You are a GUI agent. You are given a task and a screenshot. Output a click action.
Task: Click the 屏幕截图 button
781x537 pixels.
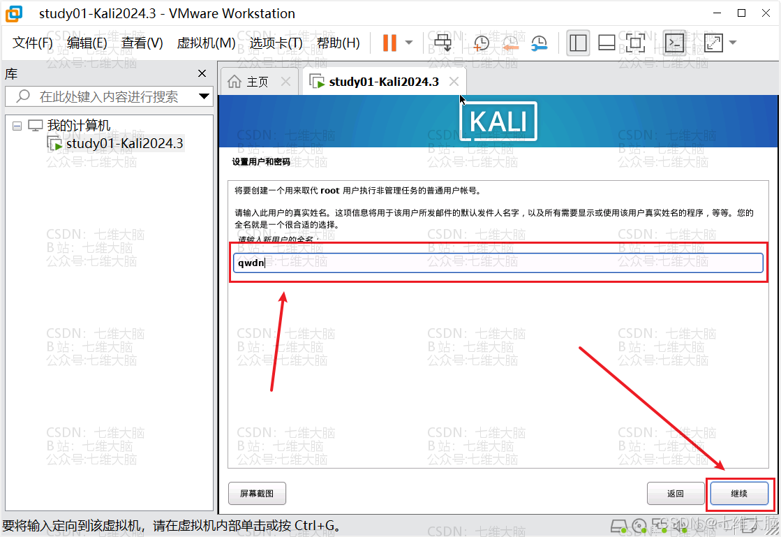click(x=257, y=493)
